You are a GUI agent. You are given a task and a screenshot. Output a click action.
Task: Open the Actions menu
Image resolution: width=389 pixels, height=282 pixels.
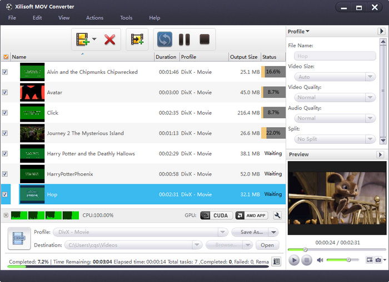click(x=94, y=18)
